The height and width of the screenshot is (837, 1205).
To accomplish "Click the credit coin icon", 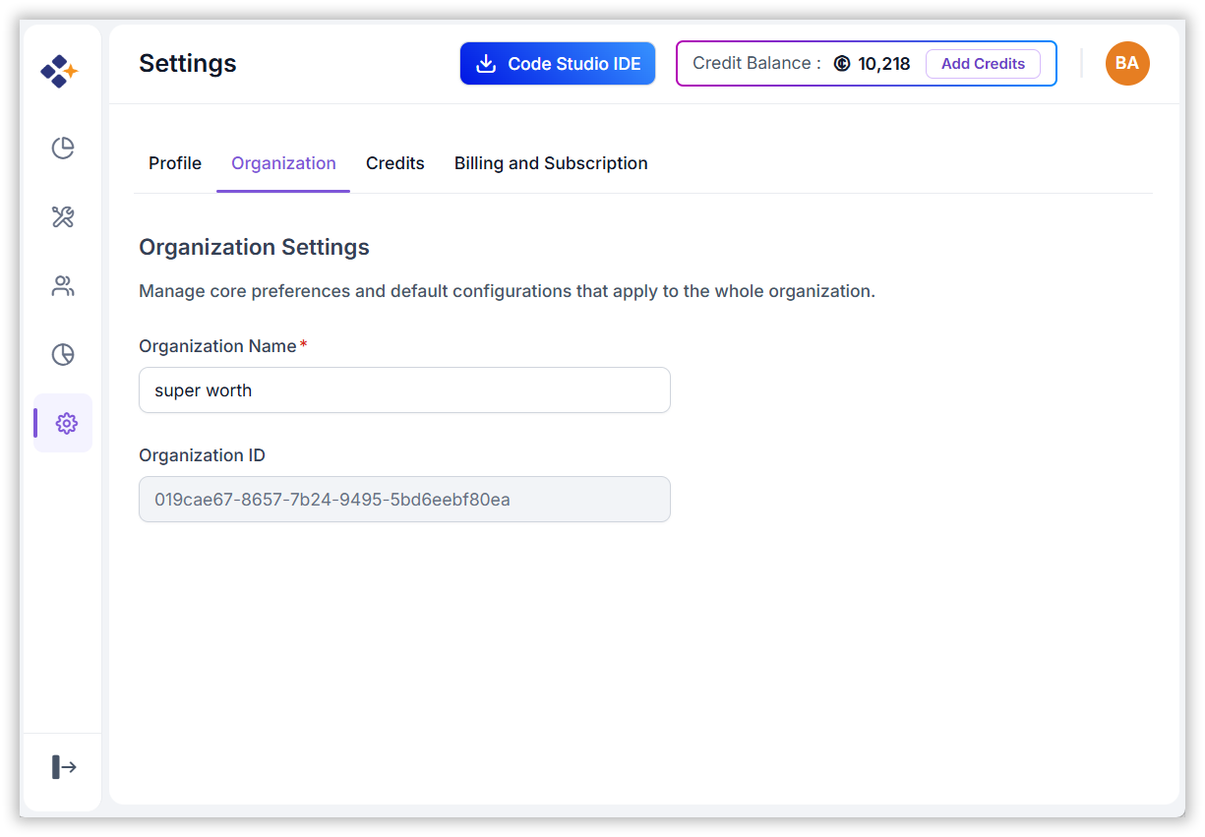I will point(841,64).
